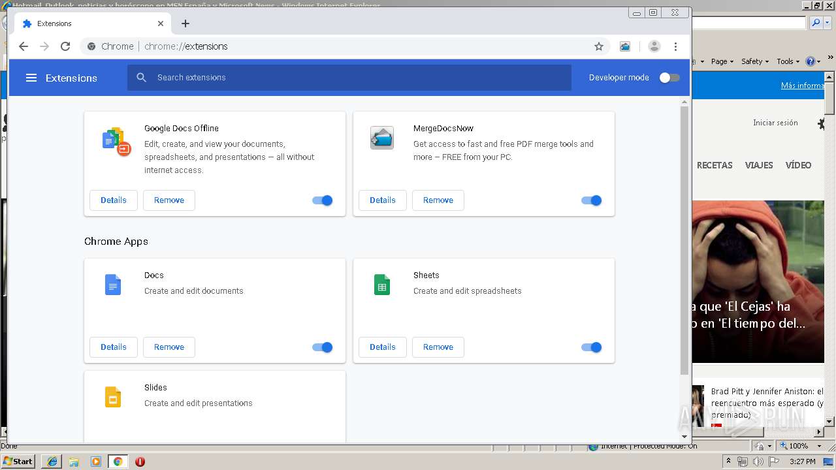Open the IE Tools dropdown menu
Viewport: 836px width, 470px height.
click(788, 61)
